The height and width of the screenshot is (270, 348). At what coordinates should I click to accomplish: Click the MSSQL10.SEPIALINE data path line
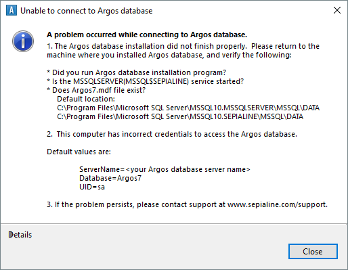(180, 116)
